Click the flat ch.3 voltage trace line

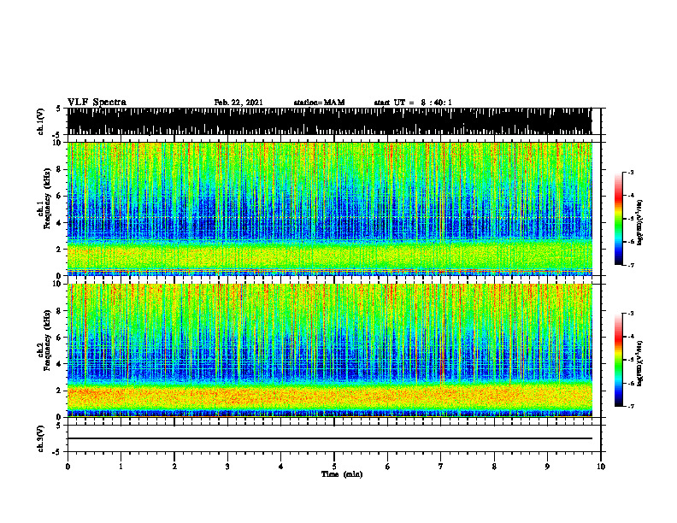point(329,438)
